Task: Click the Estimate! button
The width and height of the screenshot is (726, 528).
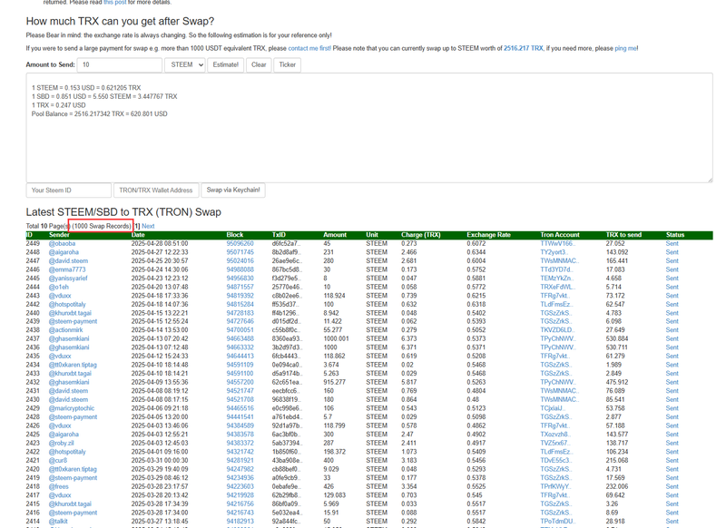Action: 225,64
